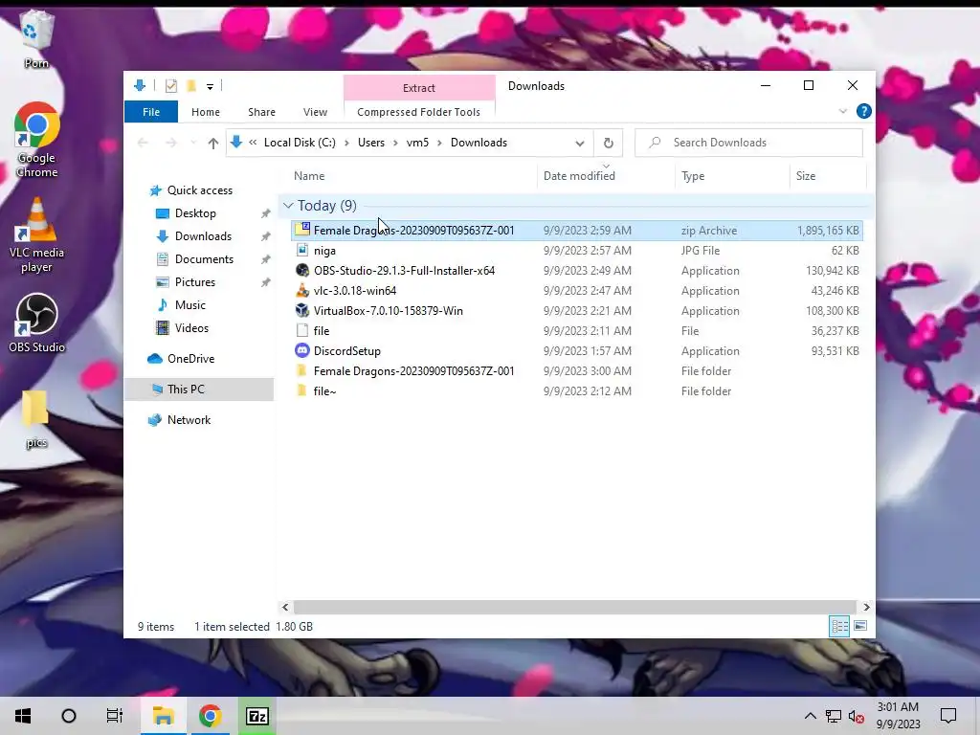Image resolution: width=980 pixels, height=735 pixels.
Task: Go up one folder level arrow
Action: pos(213,144)
